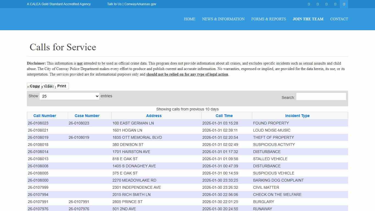Click the highlighted last icon in top bar
Image resolution: width=375 pixels, height=211 pixels.
[x=344, y=4]
